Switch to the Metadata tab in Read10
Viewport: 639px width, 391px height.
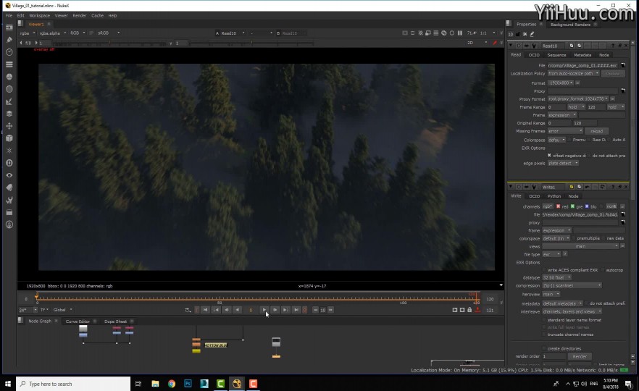(582, 55)
